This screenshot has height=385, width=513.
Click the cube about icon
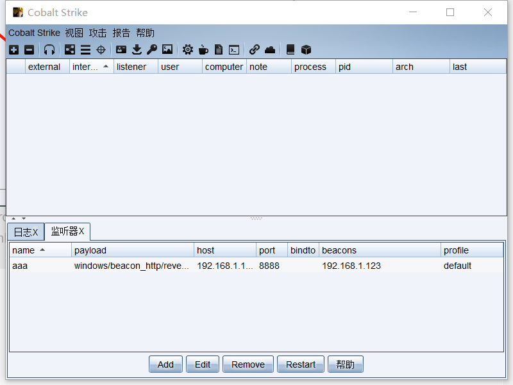click(306, 50)
